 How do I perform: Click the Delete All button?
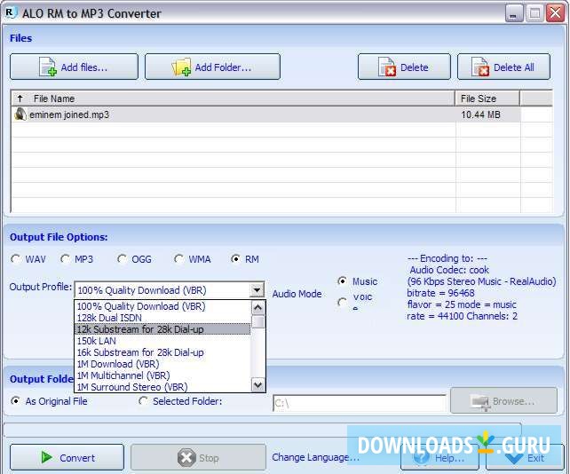[x=503, y=67]
